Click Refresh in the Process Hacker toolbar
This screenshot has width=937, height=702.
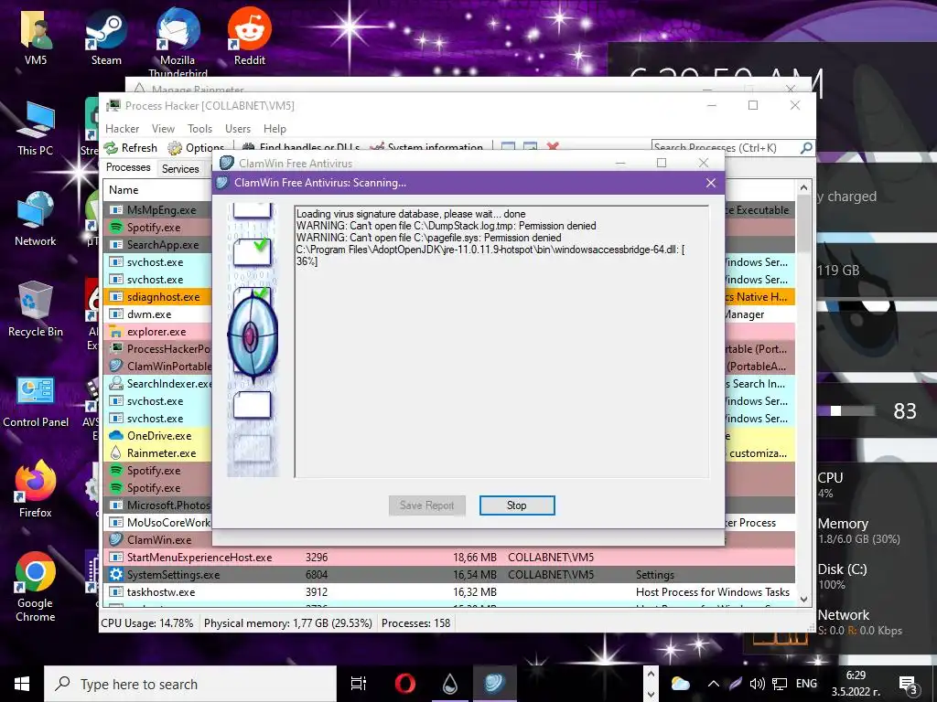click(131, 147)
